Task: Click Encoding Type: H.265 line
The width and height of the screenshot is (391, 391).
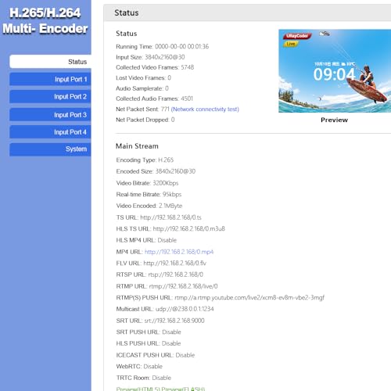Action: [x=145, y=160]
